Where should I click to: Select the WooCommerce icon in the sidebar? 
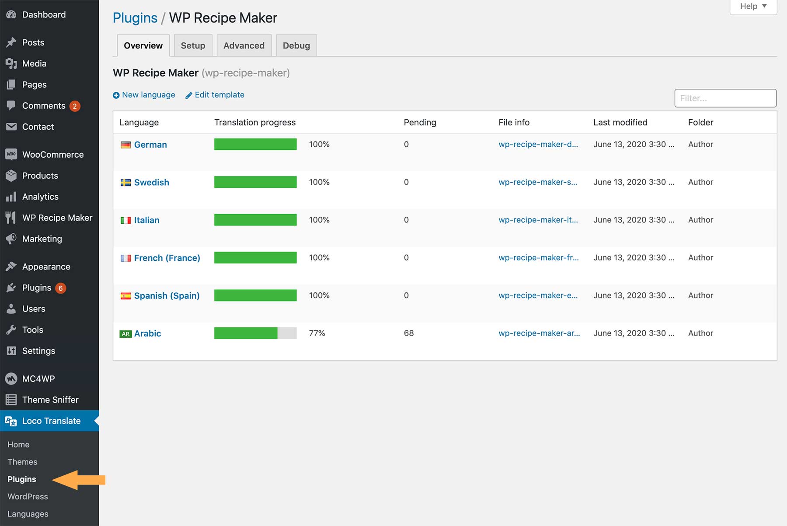point(11,154)
